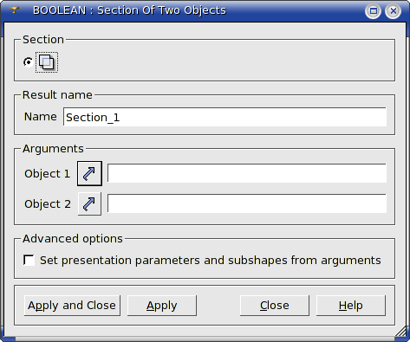Activate the Object 2 selection arrow button
Image resolution: width=410 pixels, height=342 pixels.
point(89,203)
